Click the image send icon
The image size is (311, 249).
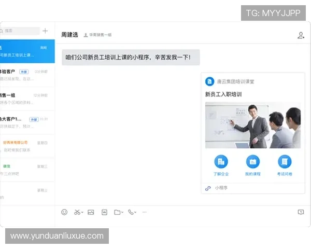[x=91, y=212]
